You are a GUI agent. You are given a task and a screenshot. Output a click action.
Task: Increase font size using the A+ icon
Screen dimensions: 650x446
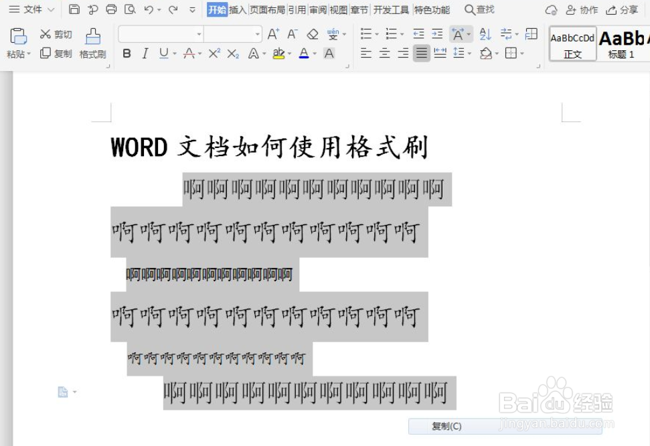pos(272,33)
